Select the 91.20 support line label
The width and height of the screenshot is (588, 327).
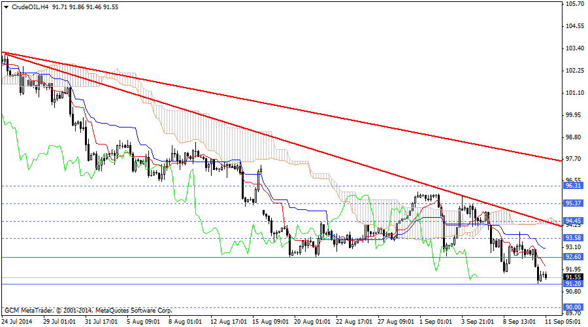[x=573, y=284]
